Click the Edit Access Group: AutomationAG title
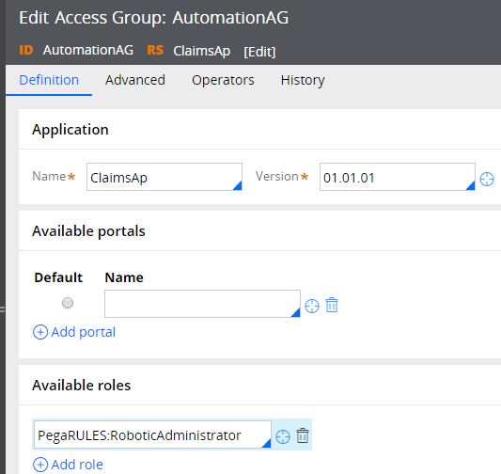Image resolution: width=501 pixels, height=474 pixels. coord(154,18)
